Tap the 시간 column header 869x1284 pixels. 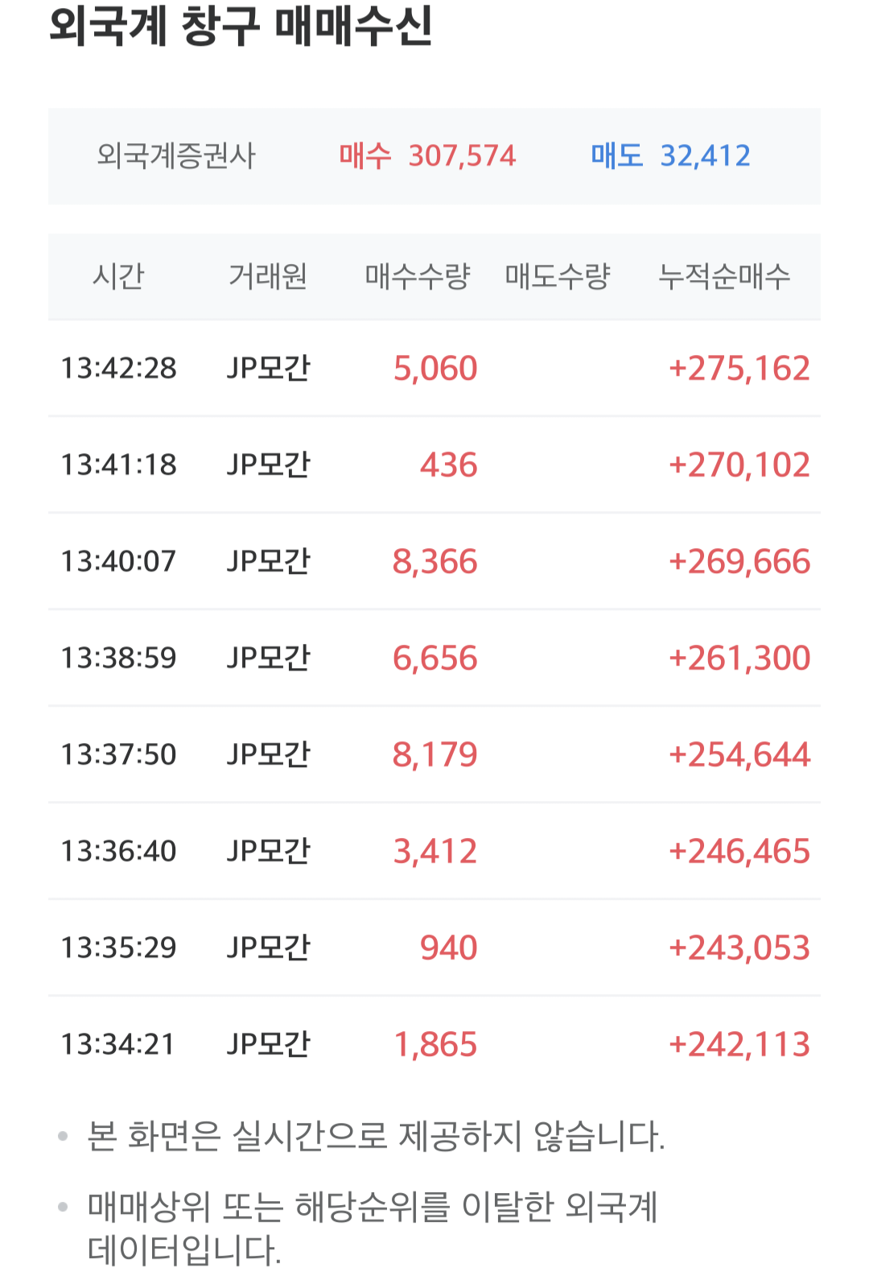pyautogui.click(x=118, y=276)
